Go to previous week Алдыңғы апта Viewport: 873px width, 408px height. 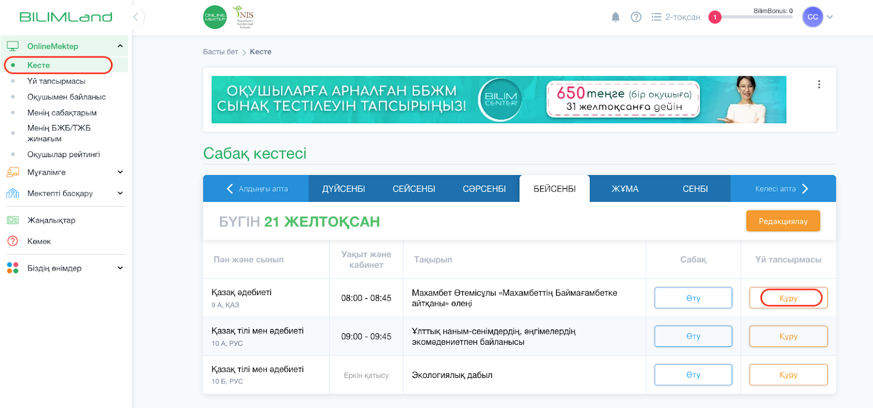[256, 189]
